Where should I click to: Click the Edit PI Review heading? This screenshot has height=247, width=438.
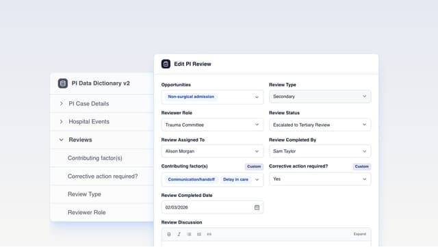[x=193, y=64]
